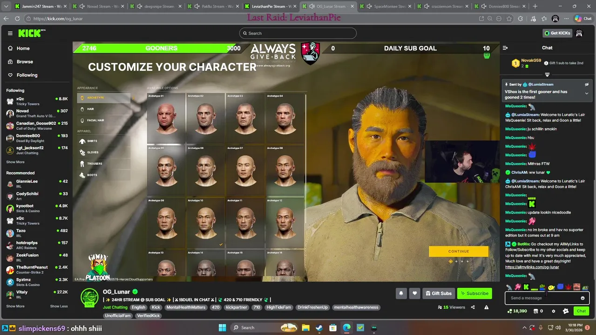596x335 pixels.
Task: Click the browser refresh icon
Action: (17, 19)
